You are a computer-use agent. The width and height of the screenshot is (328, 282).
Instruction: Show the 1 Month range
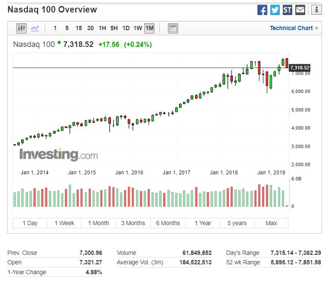tap(98, 223)
